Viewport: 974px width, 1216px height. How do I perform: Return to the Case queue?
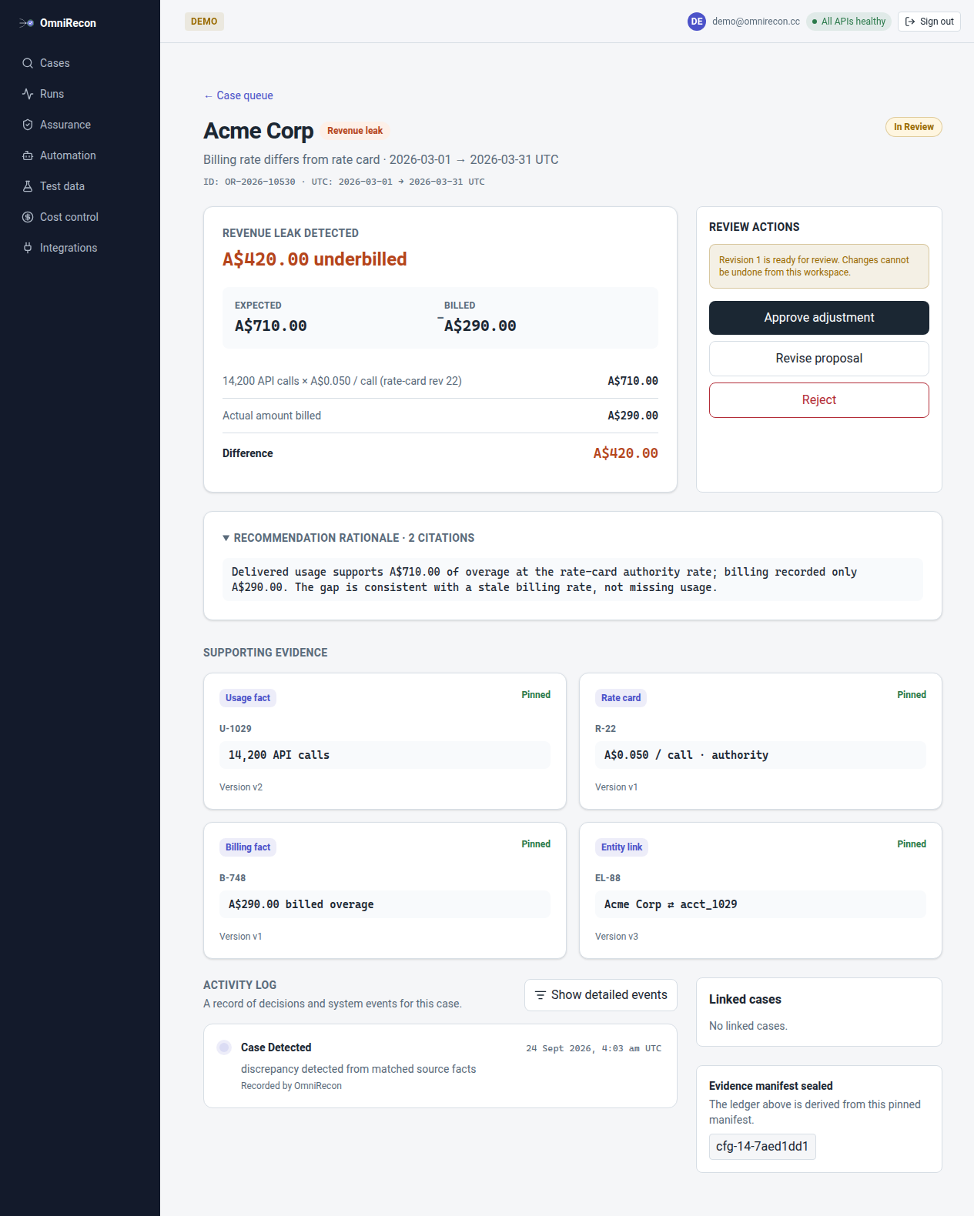pyautogui.click(x=239, y=95)
